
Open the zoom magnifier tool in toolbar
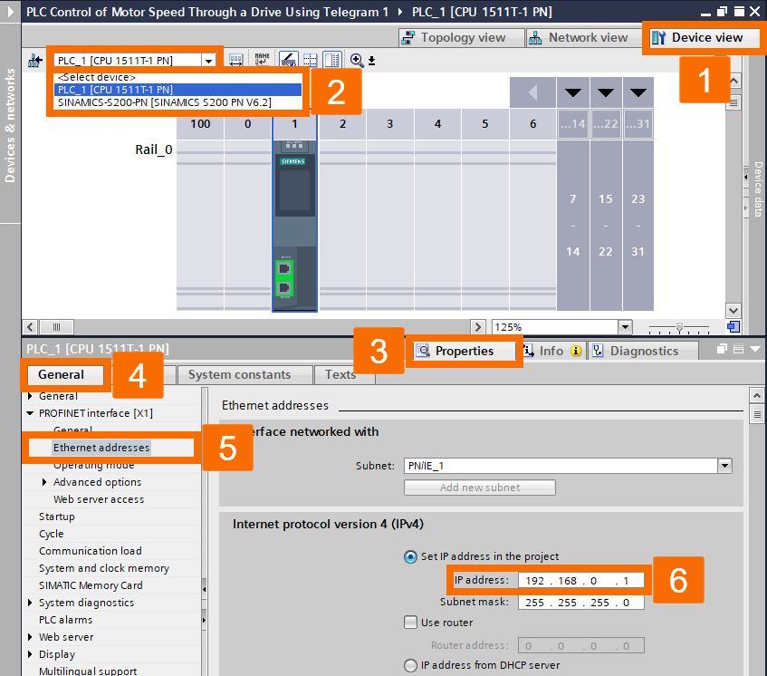(356, 60)
